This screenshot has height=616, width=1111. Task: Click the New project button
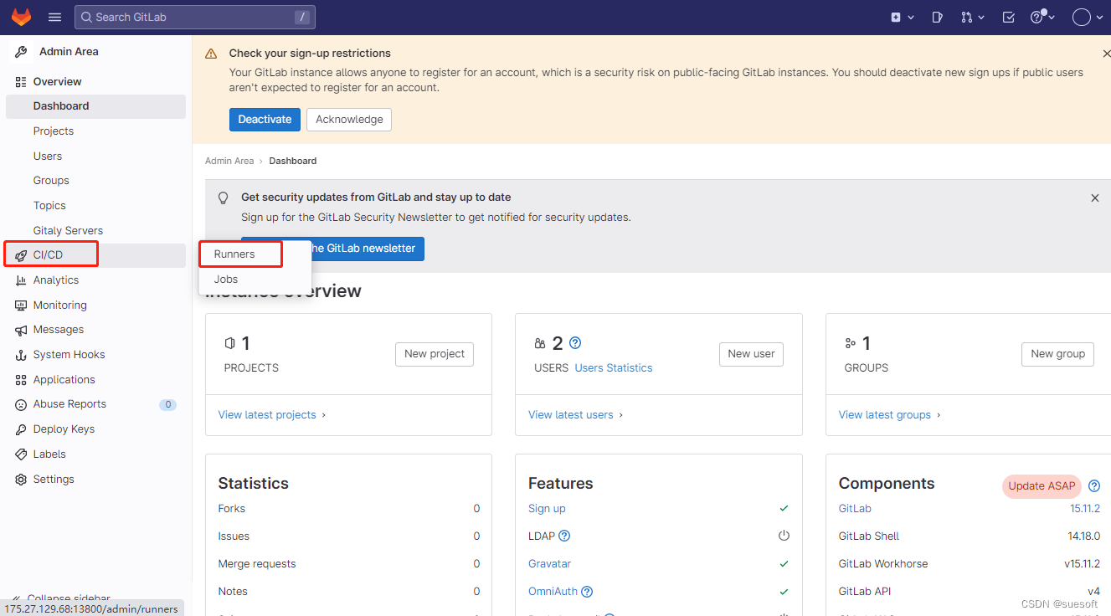(x=435, y=354)
